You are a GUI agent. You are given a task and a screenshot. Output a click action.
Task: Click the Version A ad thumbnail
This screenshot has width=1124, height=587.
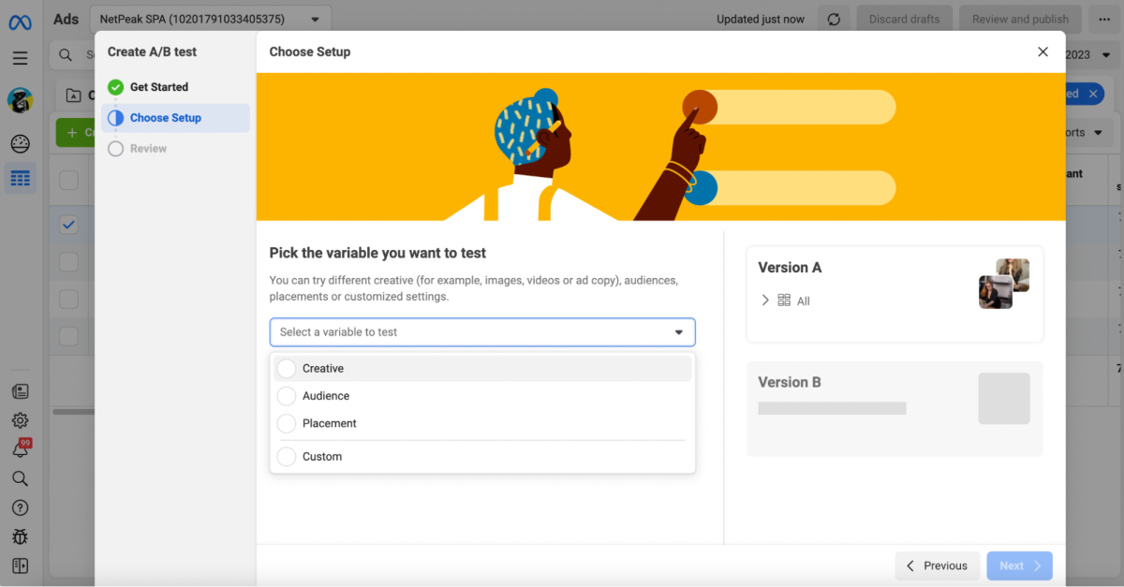[x=1004, y=284]
